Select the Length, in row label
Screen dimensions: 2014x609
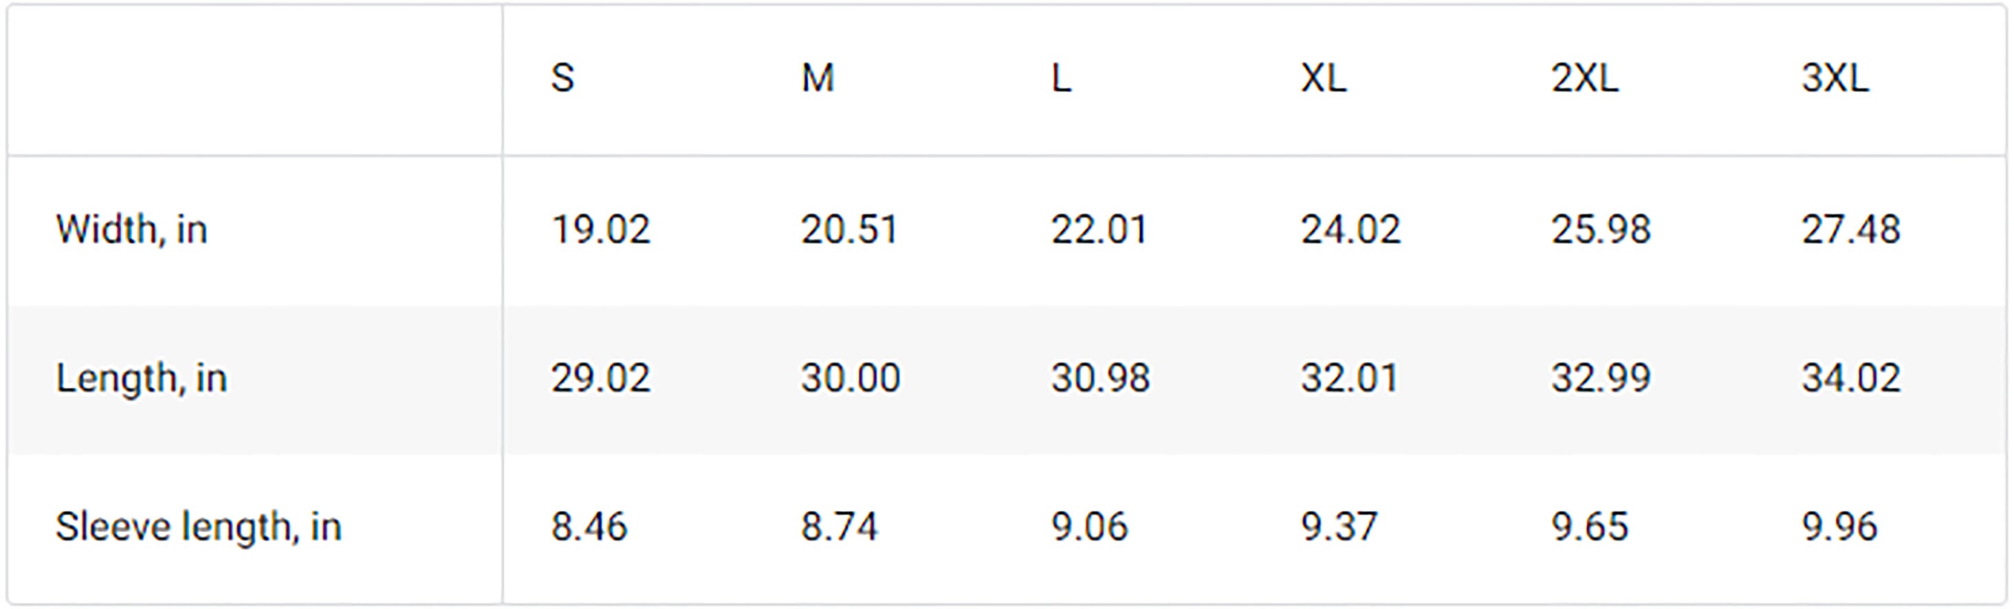[142, 379]
